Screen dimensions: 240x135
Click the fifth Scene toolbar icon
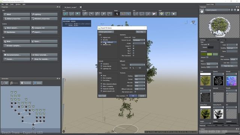pos(109,14)
